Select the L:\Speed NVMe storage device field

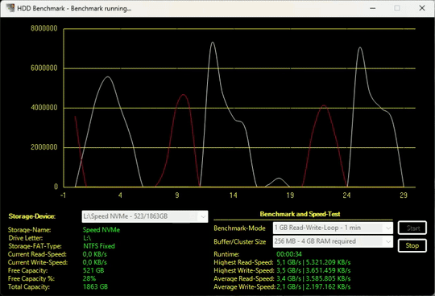[145, 216]
